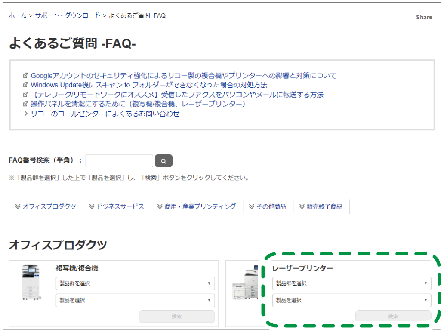Screen dimensions: 444x332
Task: Open the 製品群を選択 dropdown under 複写機/複合機
Action: click(135, 283)
